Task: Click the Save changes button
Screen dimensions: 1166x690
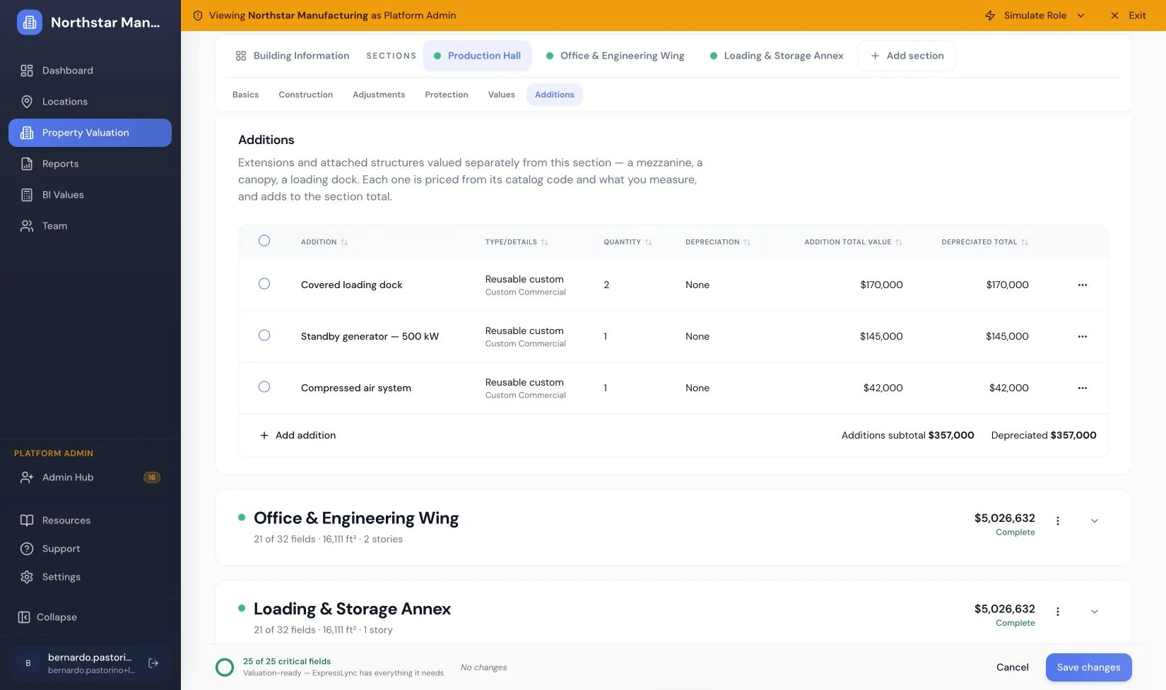Action: (x=1088, y=667)
